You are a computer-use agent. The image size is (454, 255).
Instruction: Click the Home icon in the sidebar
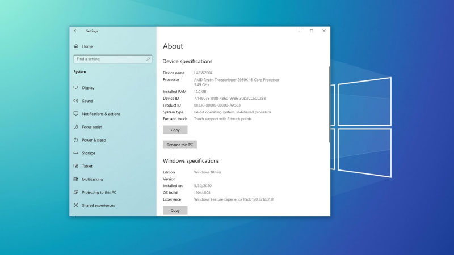click(76, 46)
